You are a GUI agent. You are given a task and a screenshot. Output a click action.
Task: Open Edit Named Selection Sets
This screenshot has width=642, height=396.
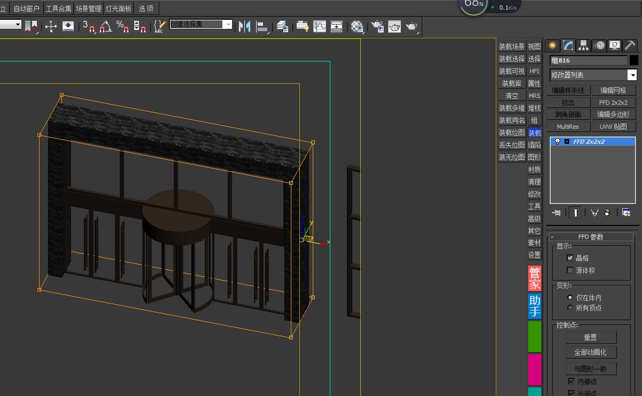coord(159,26)
